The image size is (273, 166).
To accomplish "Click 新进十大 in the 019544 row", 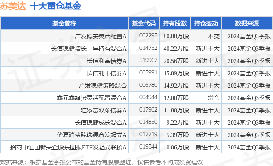I will (208, 147).
